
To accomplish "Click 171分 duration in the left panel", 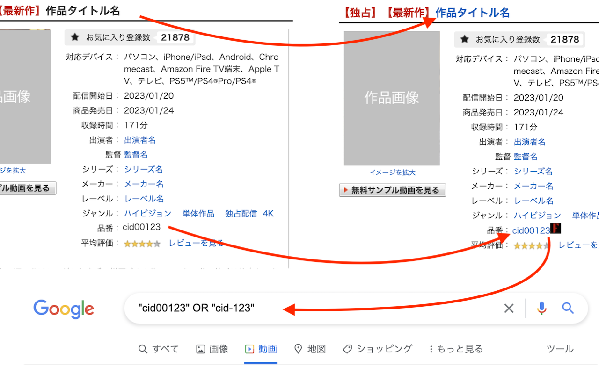I will point(136,125).
